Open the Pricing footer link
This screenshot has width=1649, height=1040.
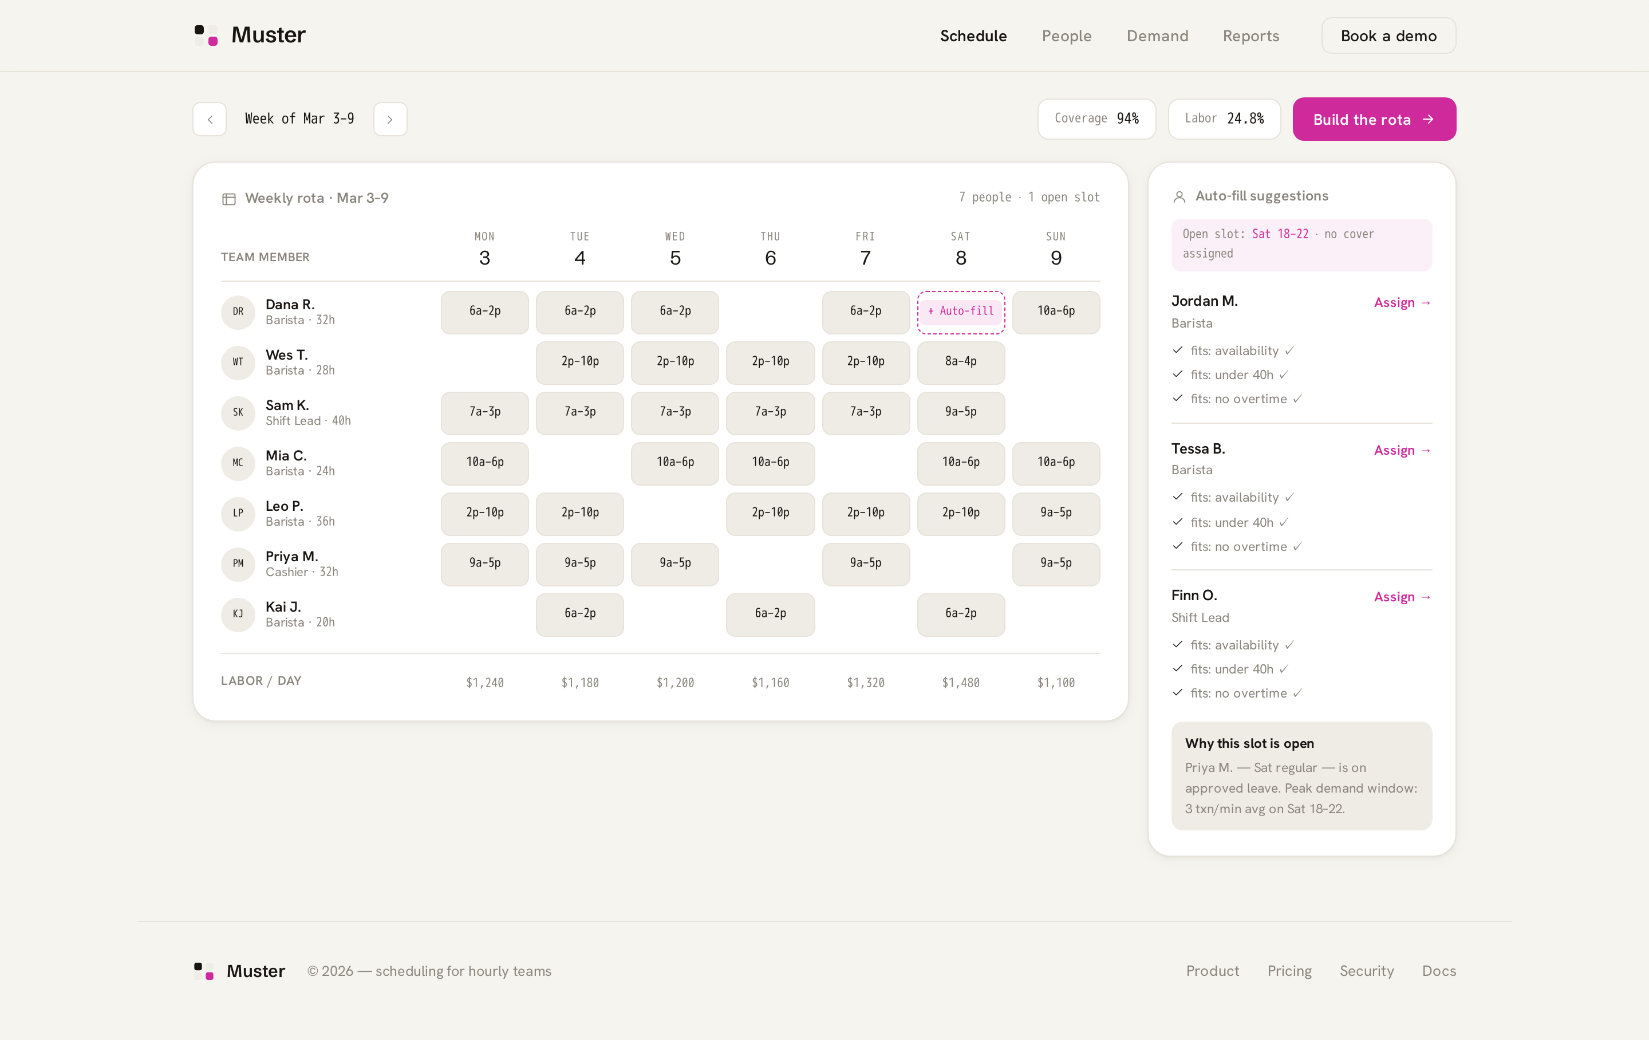(x=1289, y=971)
